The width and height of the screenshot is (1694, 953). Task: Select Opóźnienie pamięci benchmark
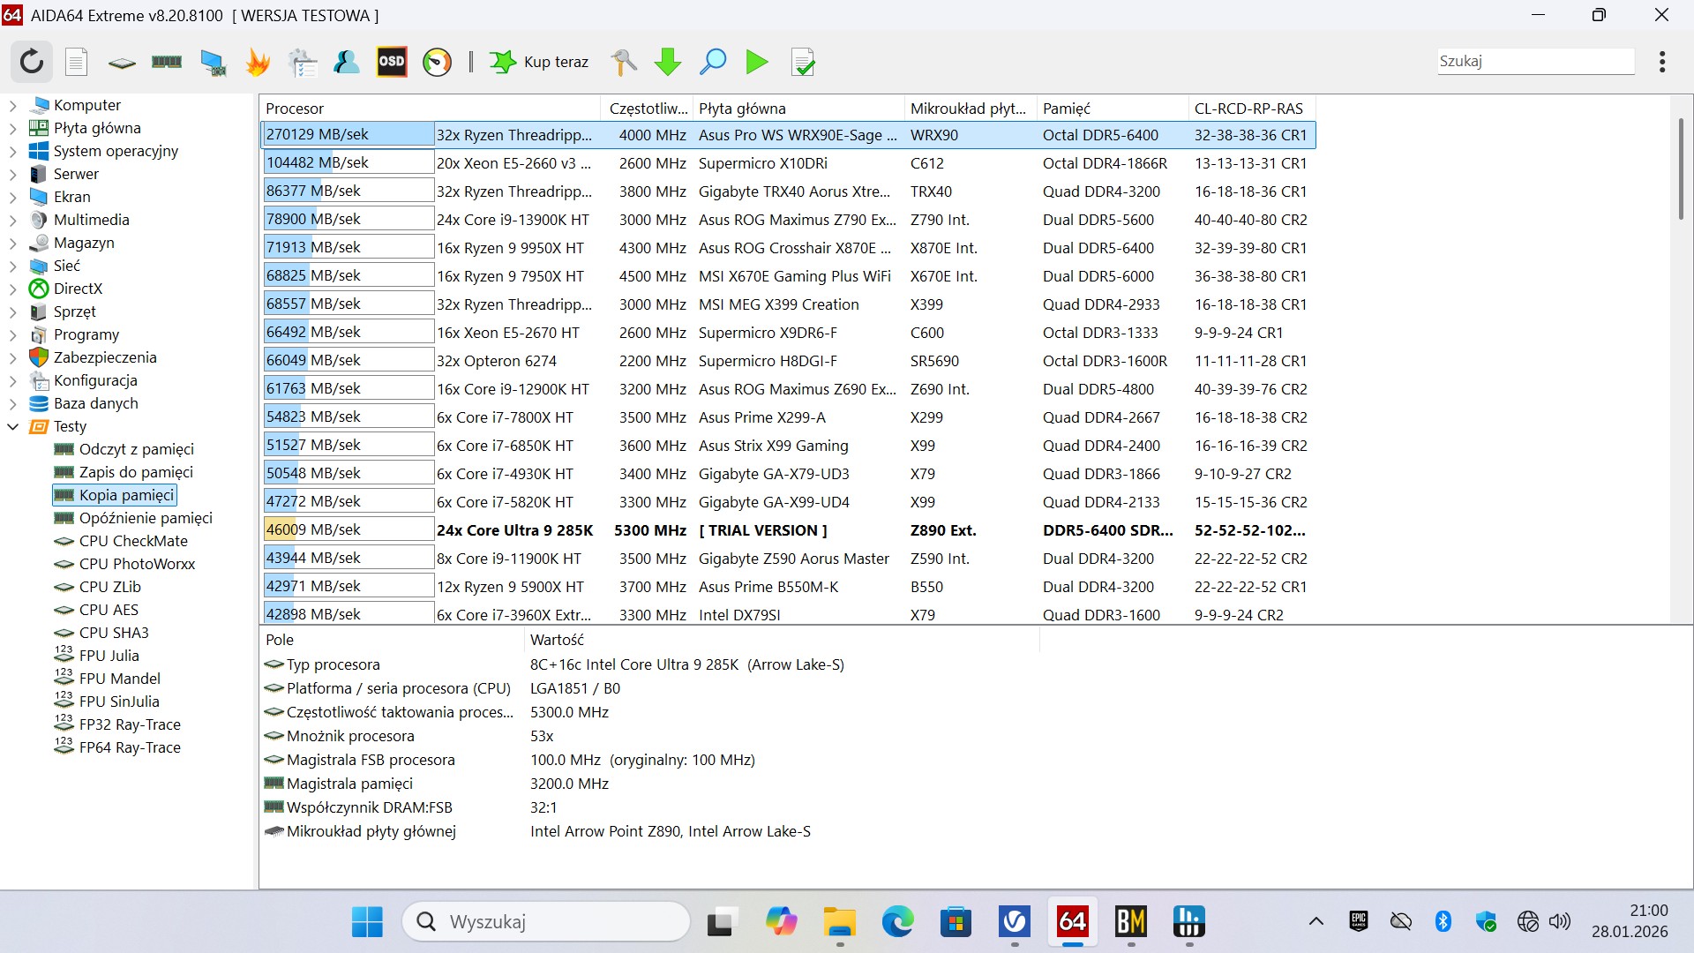click(x=145, y=519)
